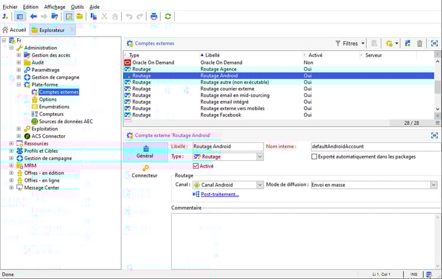Click the accounts list vertical scrollbar thumb

(x=437, y=87)
